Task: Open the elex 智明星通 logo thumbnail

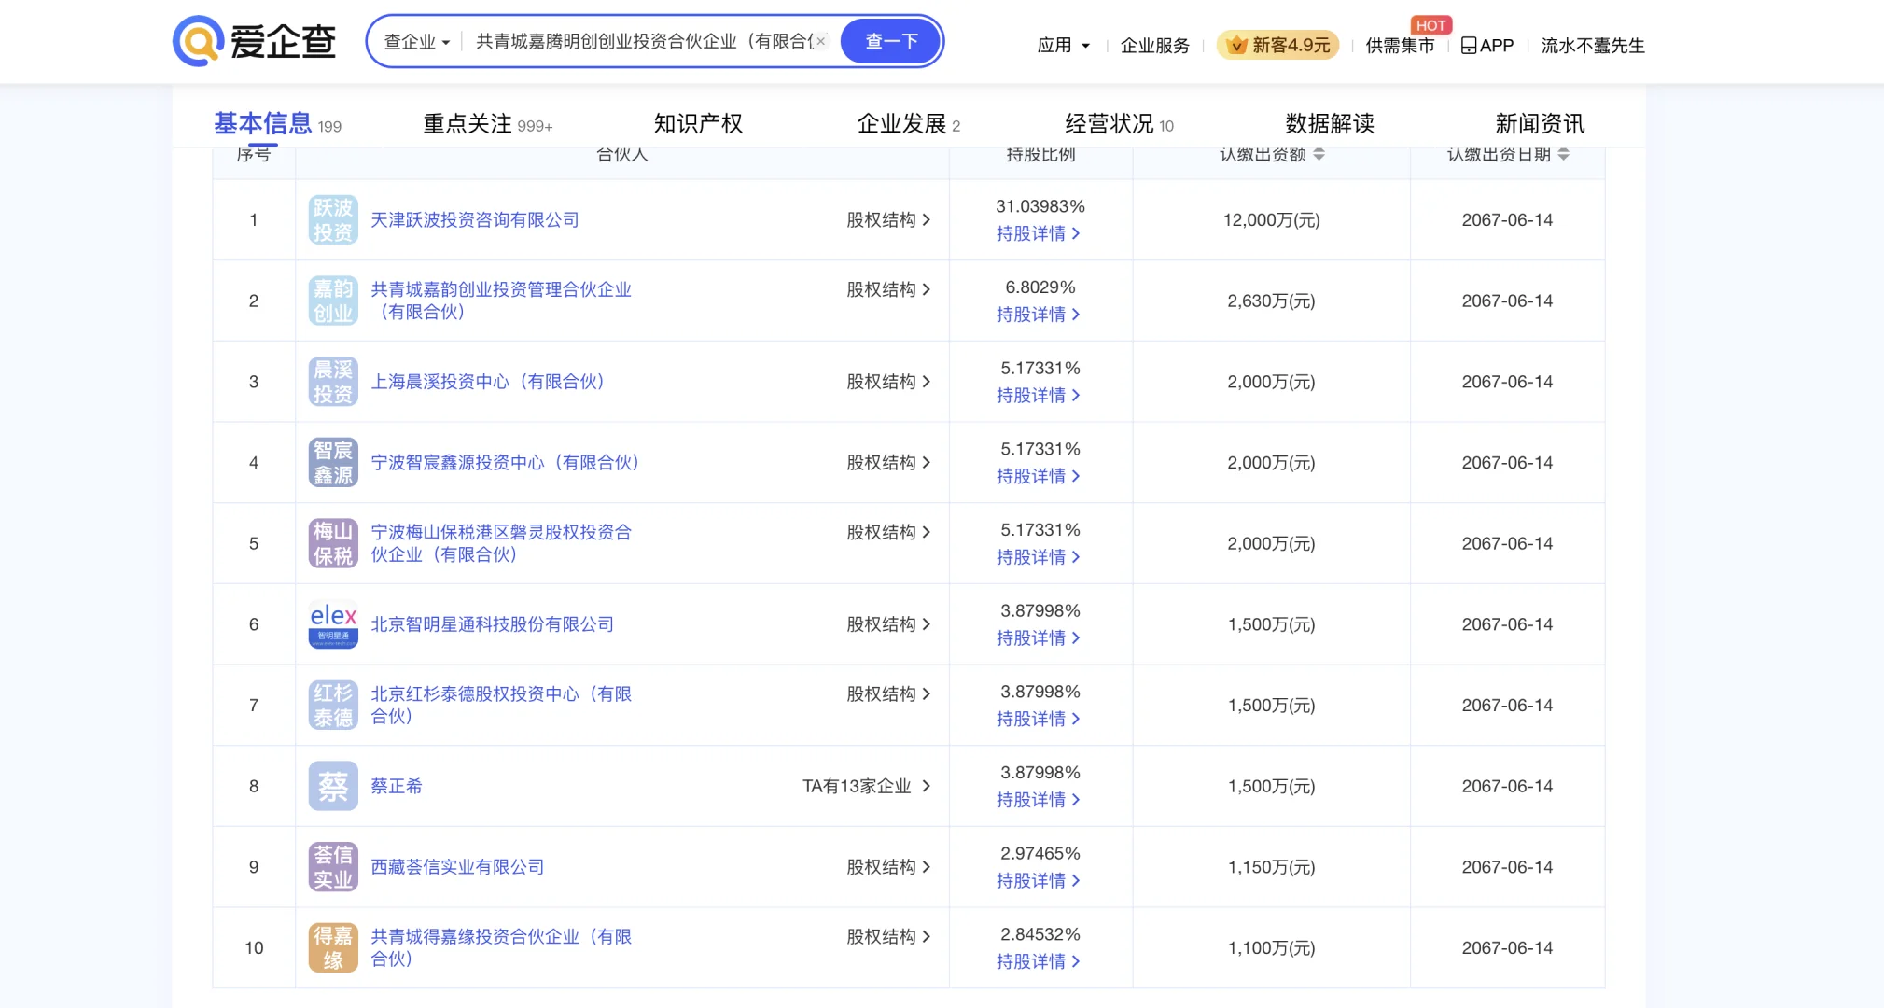Action: tap(333, 624)
